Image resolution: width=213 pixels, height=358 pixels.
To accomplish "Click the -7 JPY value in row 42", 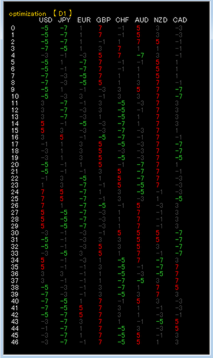I will click(64, 315).
